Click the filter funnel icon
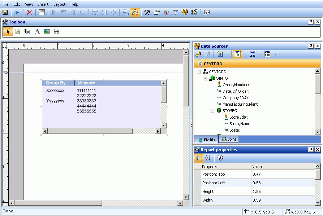 pos(176,12)
